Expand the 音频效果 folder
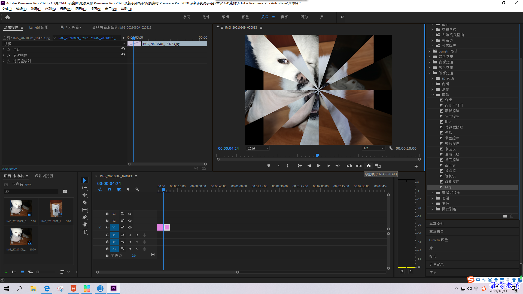 [430, 57]
